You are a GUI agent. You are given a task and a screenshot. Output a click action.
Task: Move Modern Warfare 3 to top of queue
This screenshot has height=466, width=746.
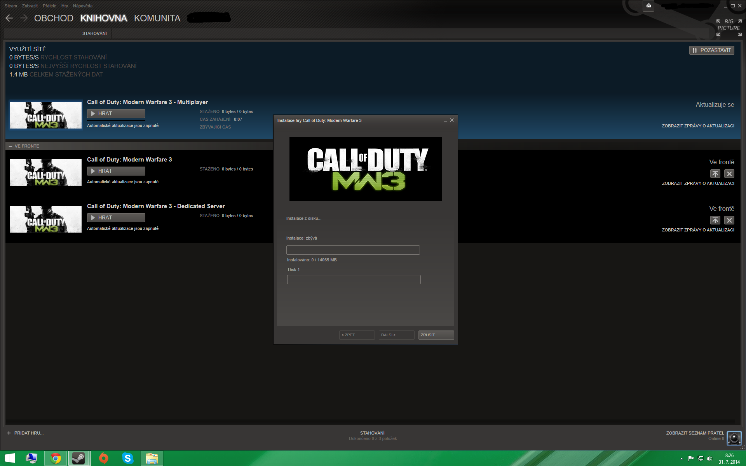click(715, 174)
